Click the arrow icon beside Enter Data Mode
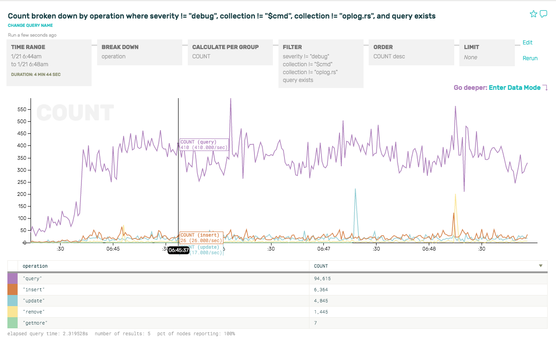Image resolution: width=556 pixels, height=345 pixels. tap(545, 88)
